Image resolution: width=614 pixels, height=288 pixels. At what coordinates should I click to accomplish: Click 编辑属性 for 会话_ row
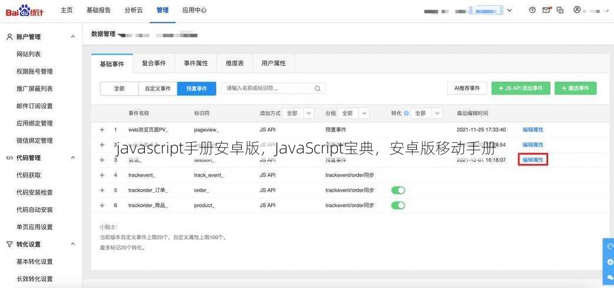click(533, 160)
